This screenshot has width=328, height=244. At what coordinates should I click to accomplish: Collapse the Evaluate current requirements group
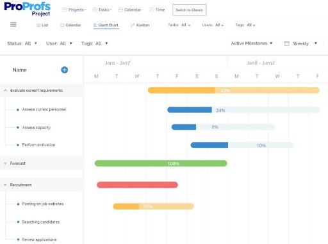5,91
